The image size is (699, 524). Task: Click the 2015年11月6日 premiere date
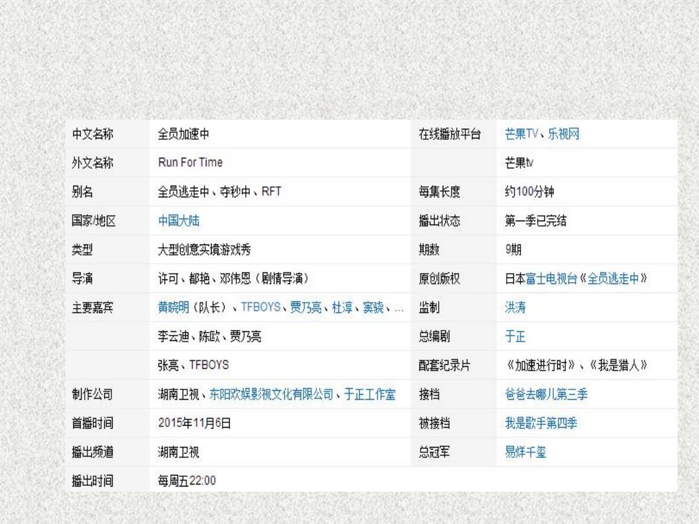194,423
